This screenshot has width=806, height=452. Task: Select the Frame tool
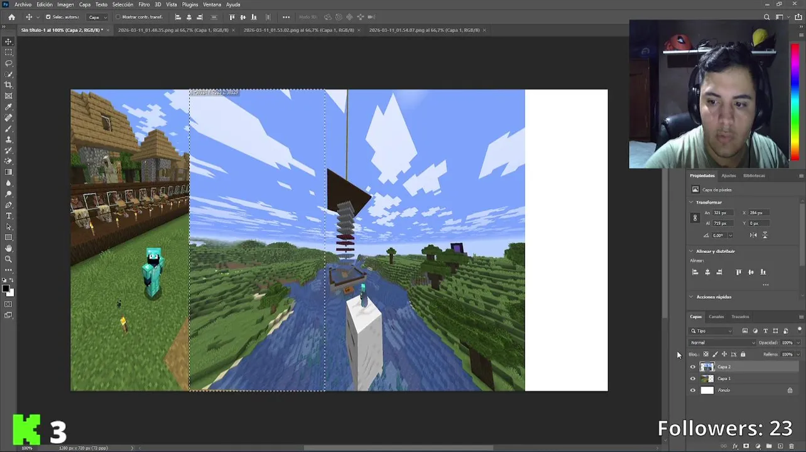pos(9,95)
